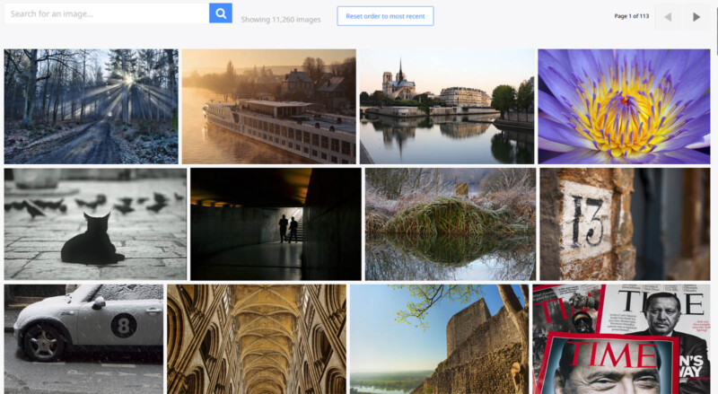Screen dimensions: 718x394
Task: Click the blue magnifier search button
Action: tap(221, 13)
